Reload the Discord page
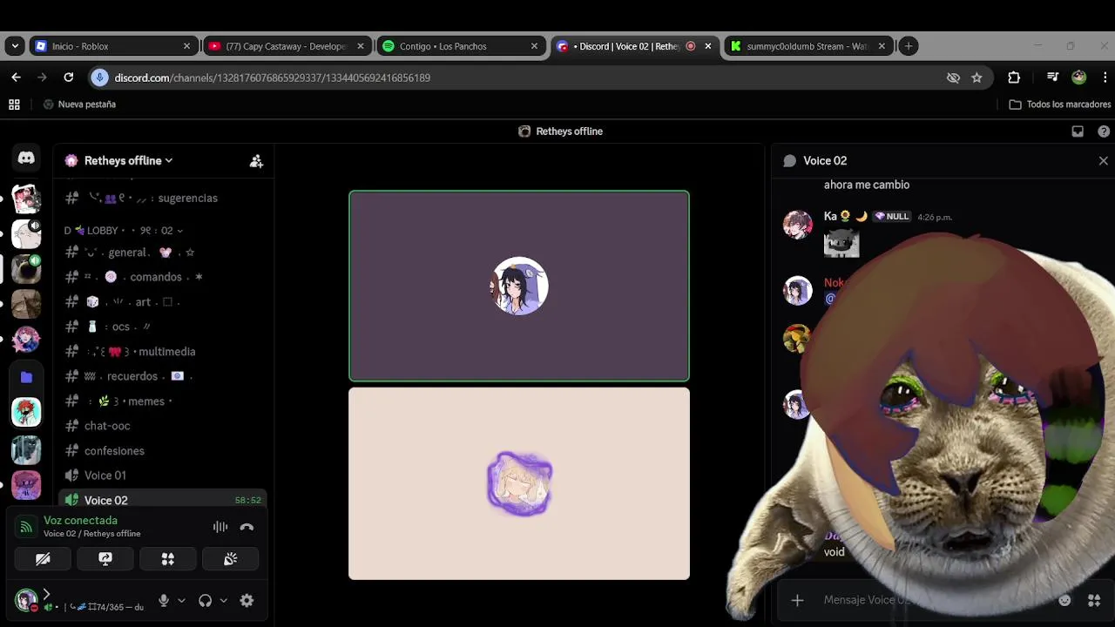The width and height of the screenshot is (1115, 627). pos(68,78)
